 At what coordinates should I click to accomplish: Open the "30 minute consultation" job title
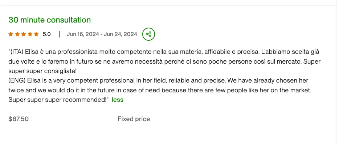[49, 20]
